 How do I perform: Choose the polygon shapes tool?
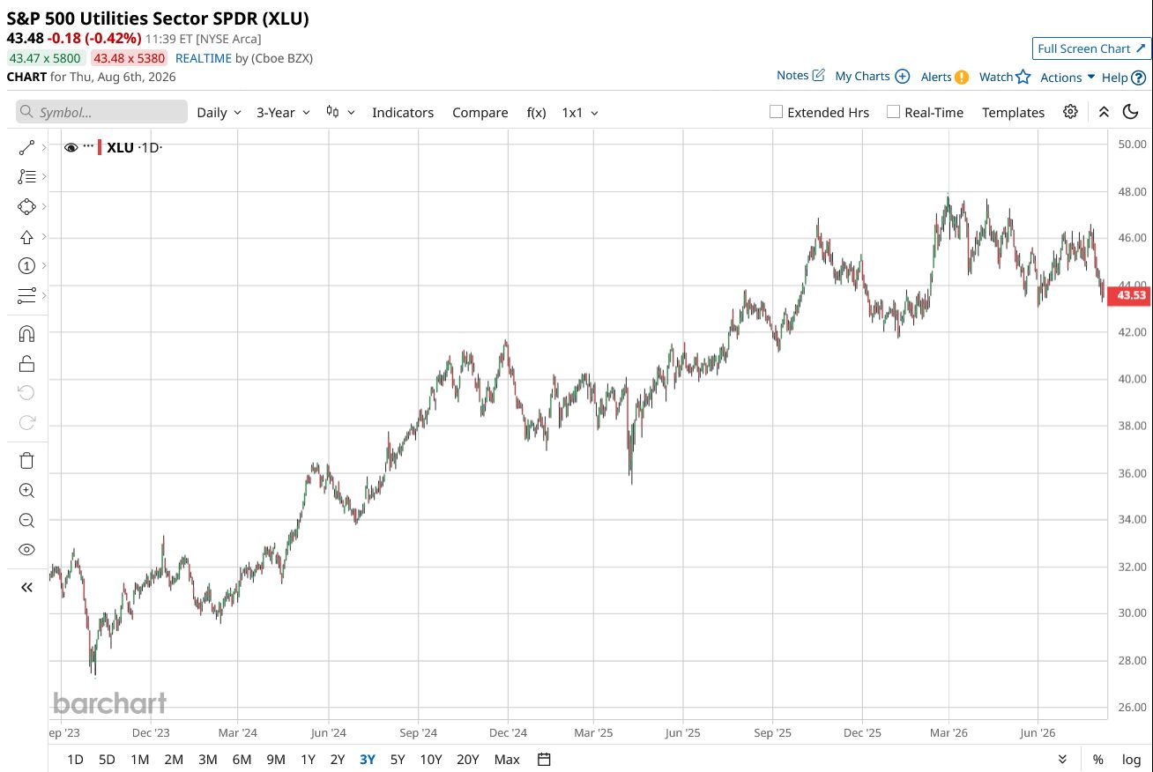[x=26, y=206]
